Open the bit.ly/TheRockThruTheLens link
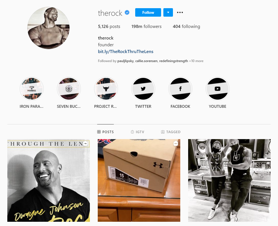 pyautogui.click(x=126, y=51)
